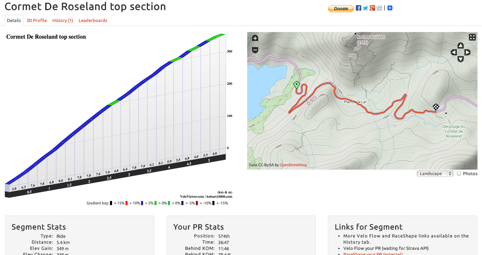The width and height of the screenshot is (482, 255).
Task: Share the segment on Twitter
Action: pos(365,8)
